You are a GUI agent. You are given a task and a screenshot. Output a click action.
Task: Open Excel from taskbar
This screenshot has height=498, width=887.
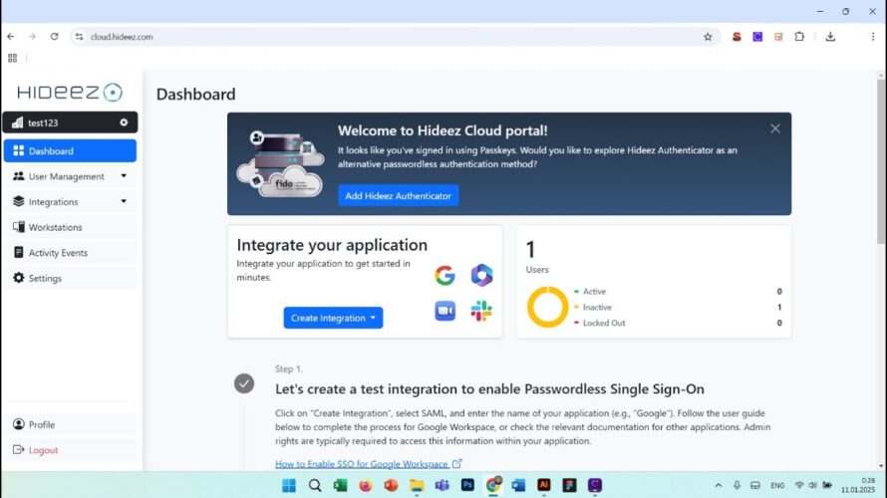340,486
